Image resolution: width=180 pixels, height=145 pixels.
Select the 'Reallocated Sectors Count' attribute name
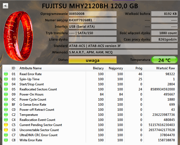[38, 89]
